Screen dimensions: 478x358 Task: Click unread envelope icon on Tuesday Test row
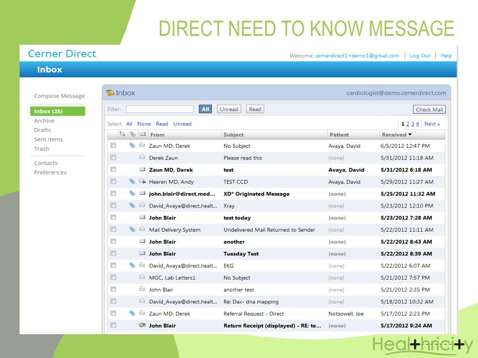click(x=142, y=253)
